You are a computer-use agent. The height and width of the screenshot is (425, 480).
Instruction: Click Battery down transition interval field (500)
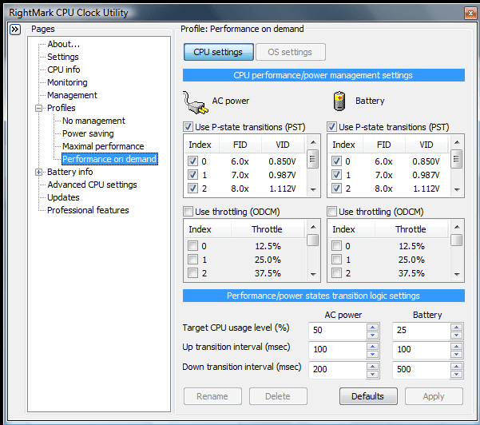point(422,370)
